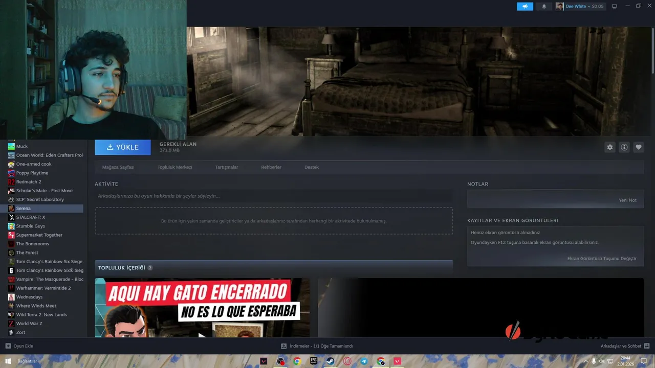This screenshot has height=368, width=655.
Task: Add Serena to favorites with heart icon
Action: [x=639, y=147]
